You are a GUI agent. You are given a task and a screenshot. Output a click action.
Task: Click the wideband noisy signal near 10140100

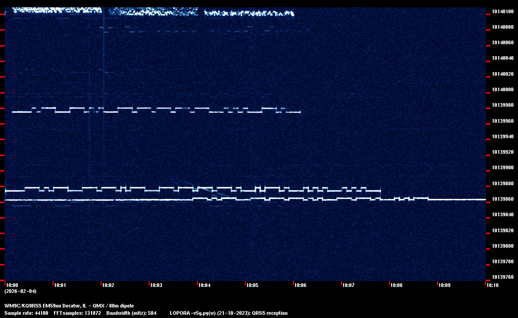[151, 11]
